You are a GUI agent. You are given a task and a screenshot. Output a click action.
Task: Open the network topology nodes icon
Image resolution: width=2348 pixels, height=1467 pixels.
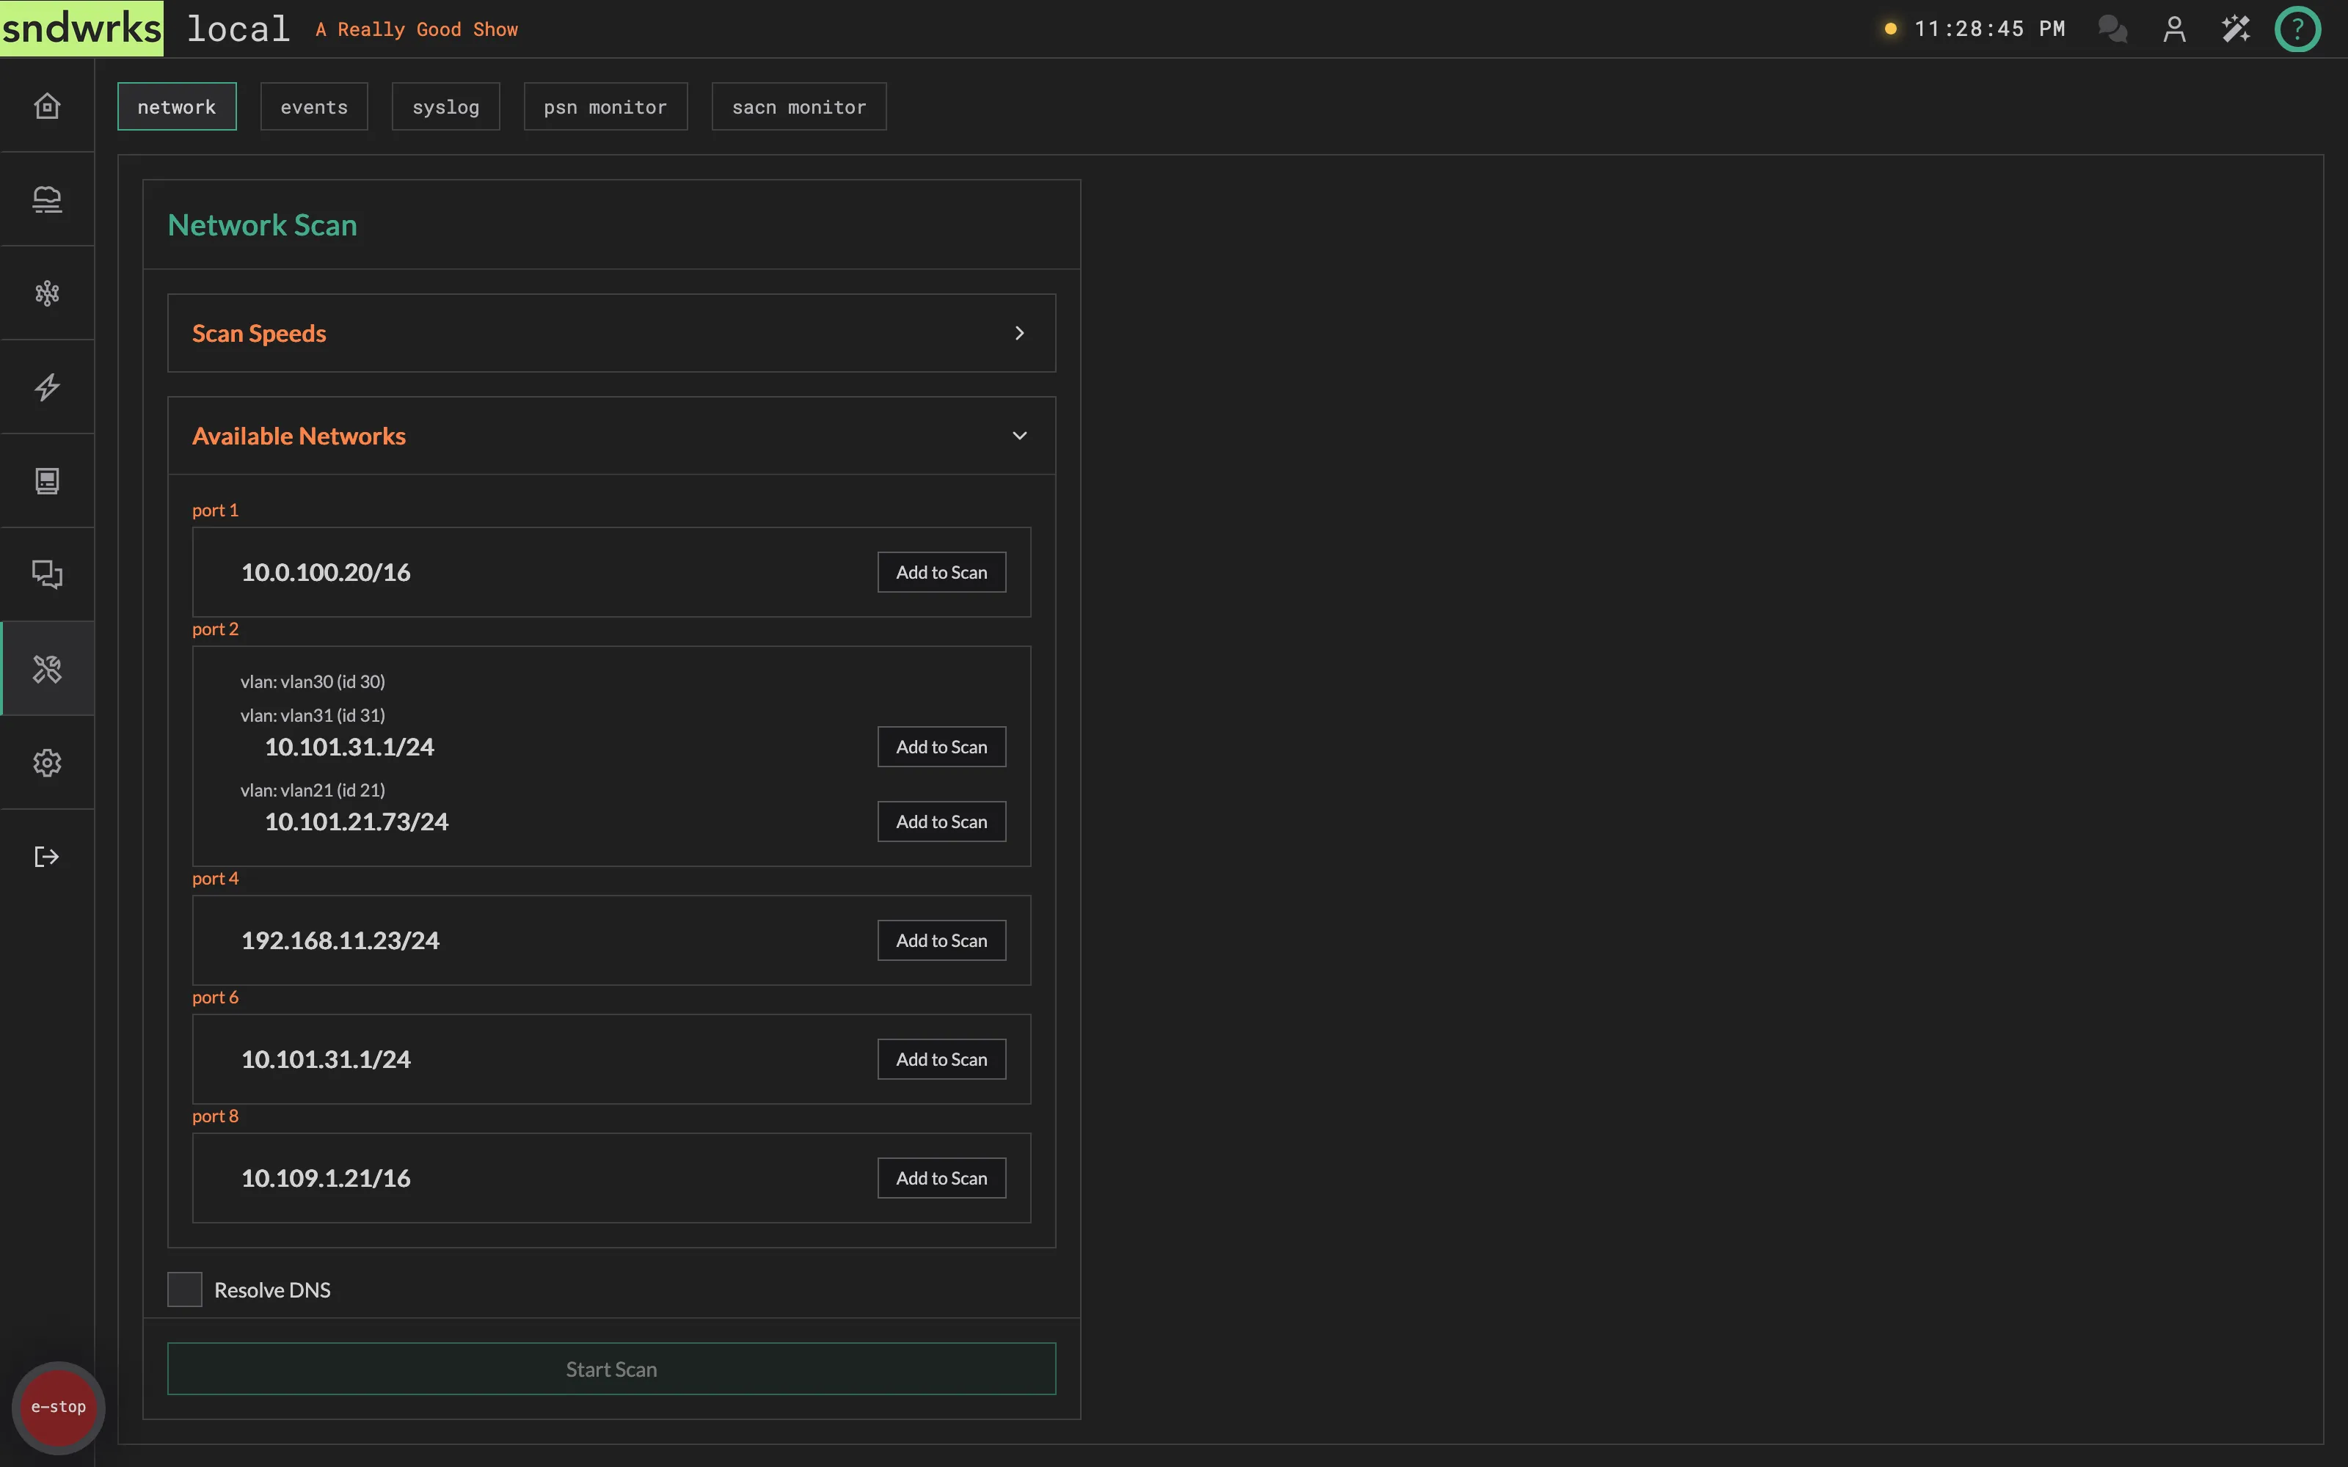click(46, 293)
